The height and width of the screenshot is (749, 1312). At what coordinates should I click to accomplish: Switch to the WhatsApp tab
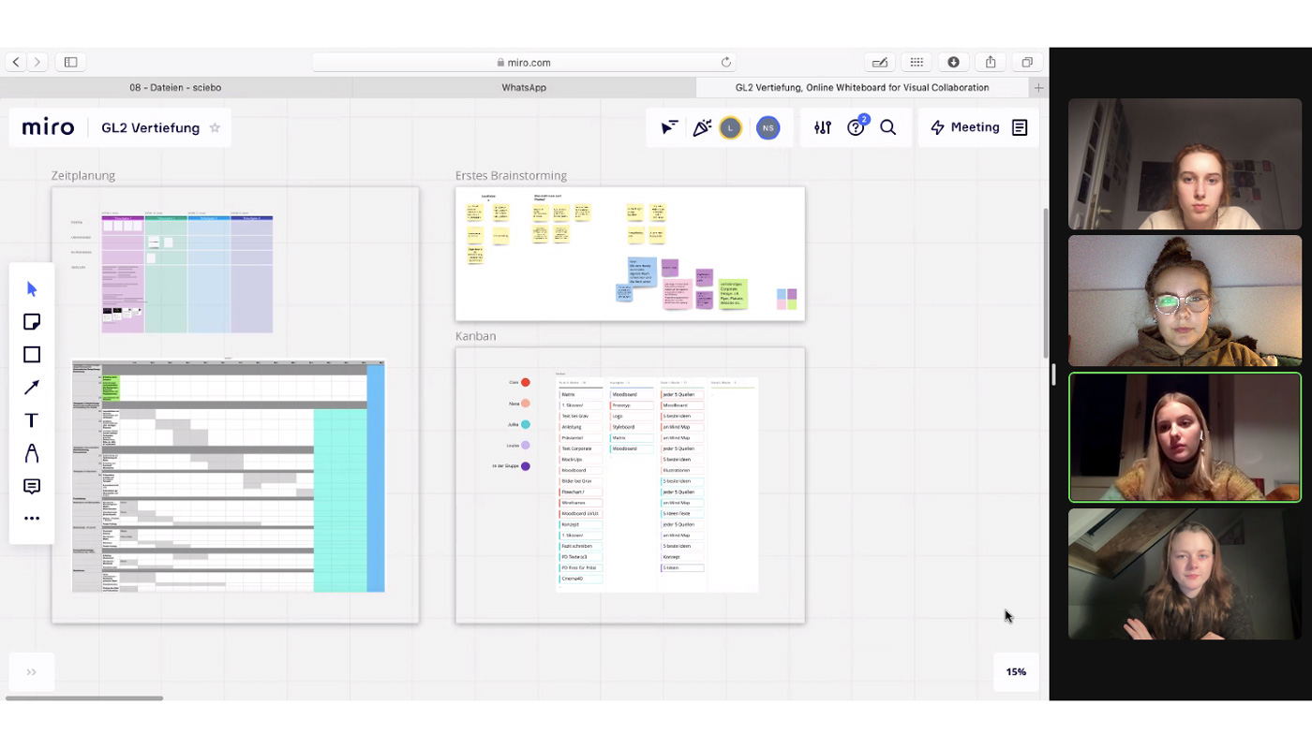point(524,88)
